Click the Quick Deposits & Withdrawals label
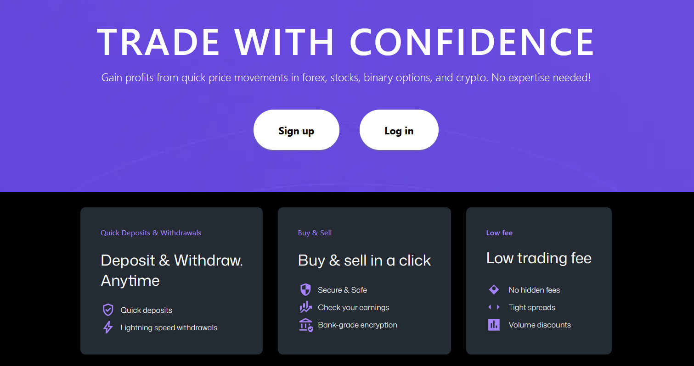The height and width of the screenshot is (366, 694). click(151, 233)
